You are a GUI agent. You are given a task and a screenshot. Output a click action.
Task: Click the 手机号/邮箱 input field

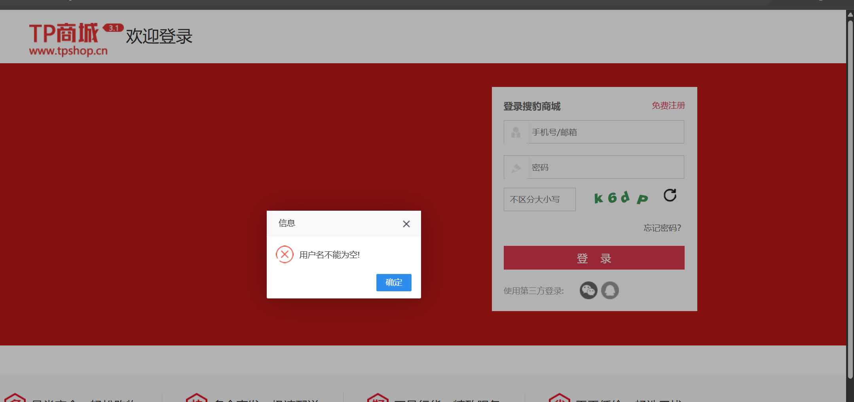tap(605, 132)
